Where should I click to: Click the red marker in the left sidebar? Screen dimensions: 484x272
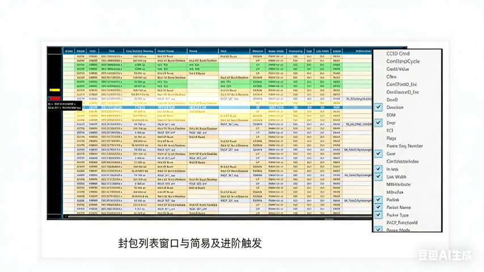(x=54, y=98)
